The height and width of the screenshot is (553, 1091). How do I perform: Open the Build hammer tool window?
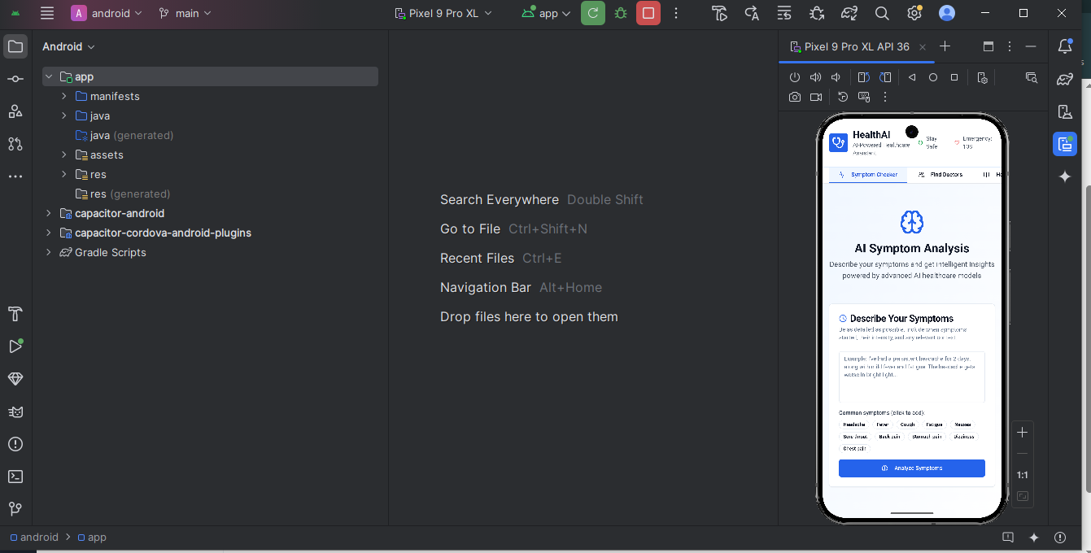(x=15, y=314)
